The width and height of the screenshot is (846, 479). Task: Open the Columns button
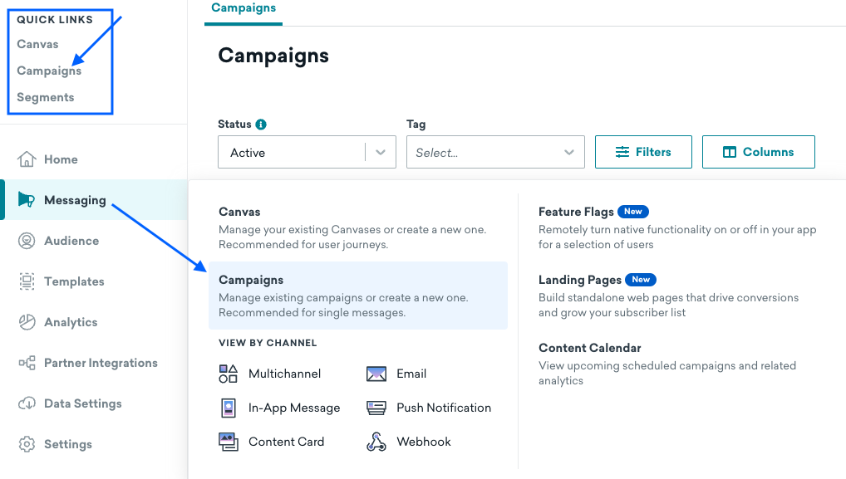pos(758,152)
